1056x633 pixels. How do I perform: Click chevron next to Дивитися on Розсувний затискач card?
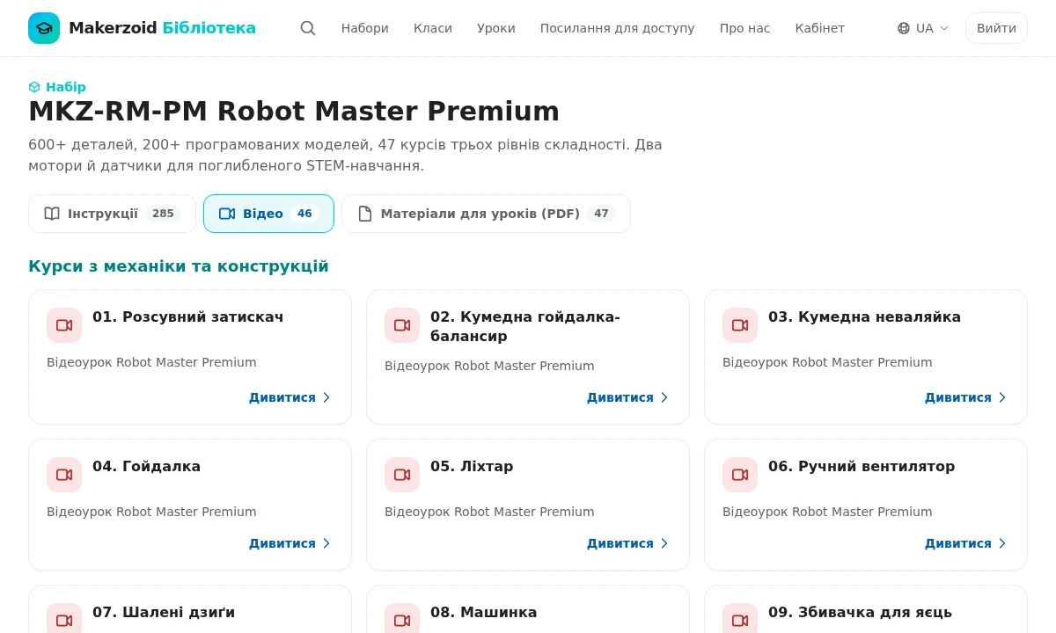(326, 397)
